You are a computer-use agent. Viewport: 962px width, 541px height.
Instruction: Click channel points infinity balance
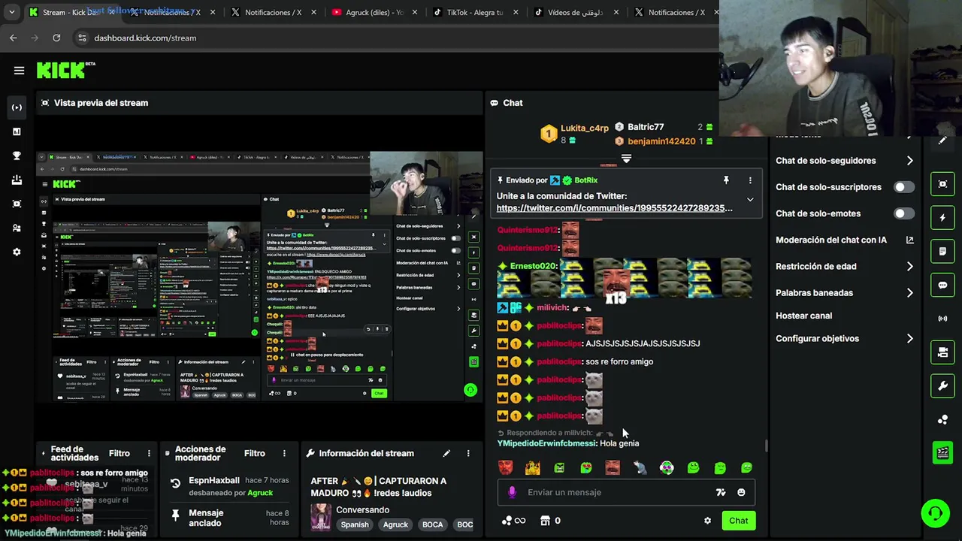[x=513, y=521]
